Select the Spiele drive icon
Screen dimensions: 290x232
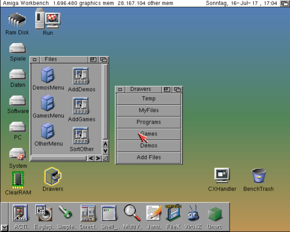(17, 48)
